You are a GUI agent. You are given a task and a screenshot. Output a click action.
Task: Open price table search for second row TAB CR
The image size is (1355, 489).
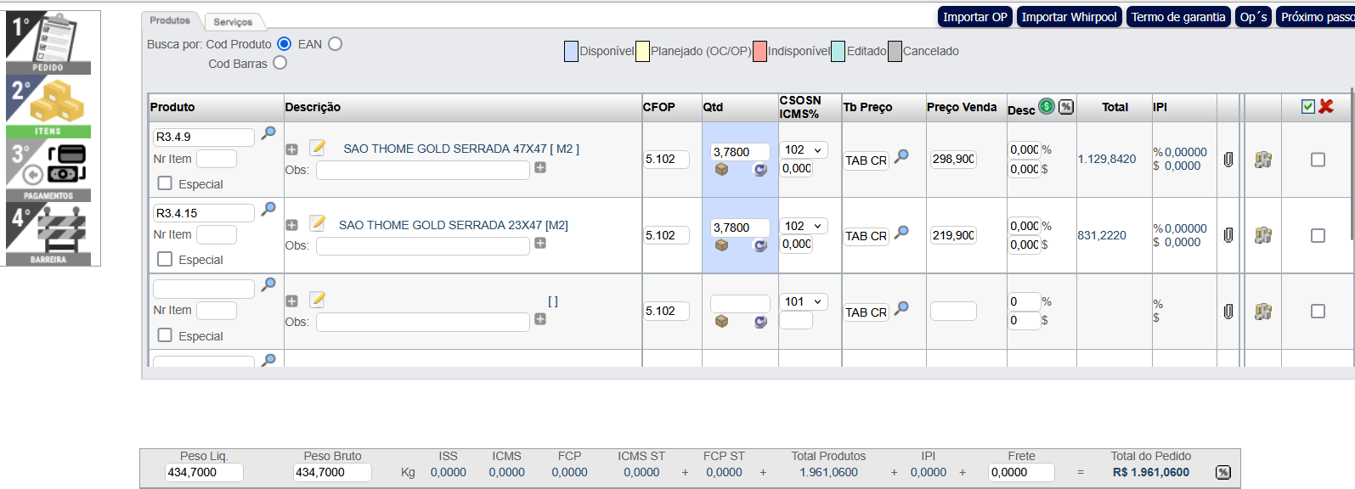pos(901,233)
